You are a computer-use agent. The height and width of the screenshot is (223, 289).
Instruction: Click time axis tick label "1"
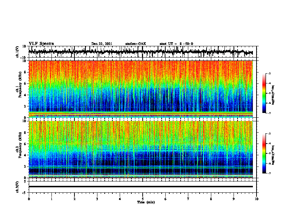tap(51, 199)
